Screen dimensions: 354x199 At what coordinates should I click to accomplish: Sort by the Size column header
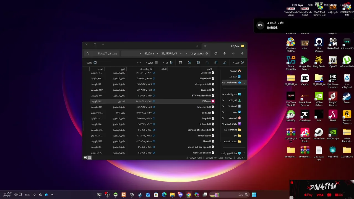100,69
